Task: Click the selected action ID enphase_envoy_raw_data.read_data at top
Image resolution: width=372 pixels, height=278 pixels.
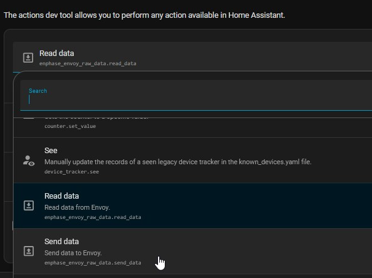Action: 87,63
